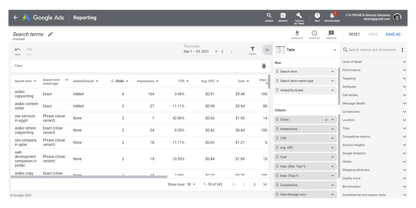Screen dimensions: 416x208
Task: Open Impressions table header menu
Action: (157, 81)
